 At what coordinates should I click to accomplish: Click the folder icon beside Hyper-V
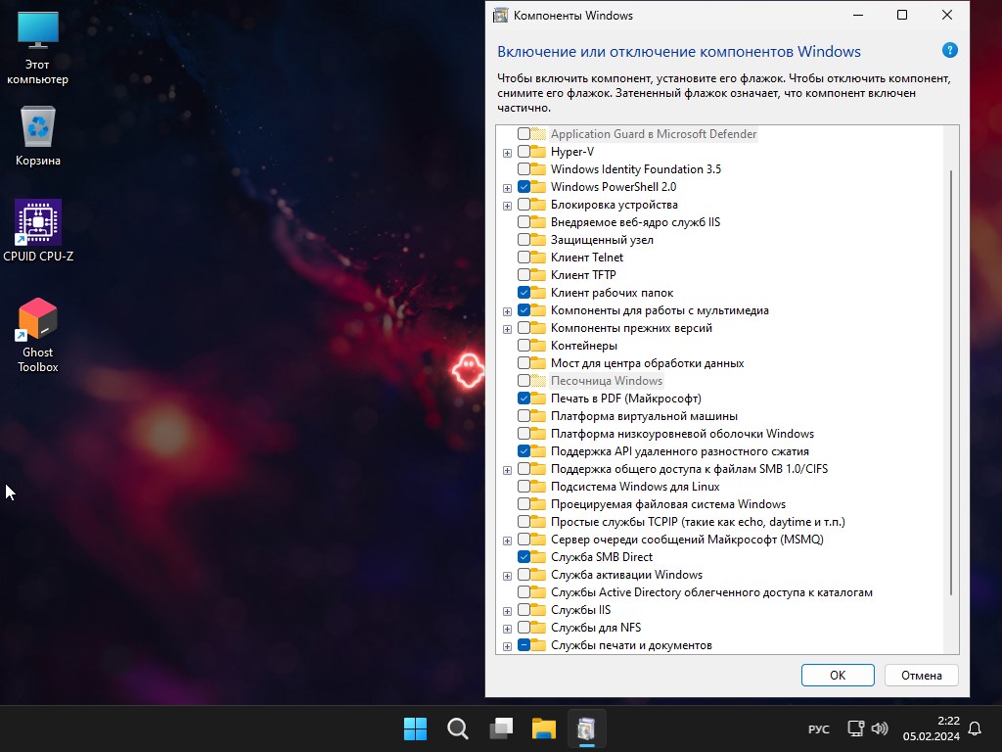pos(538,152)
